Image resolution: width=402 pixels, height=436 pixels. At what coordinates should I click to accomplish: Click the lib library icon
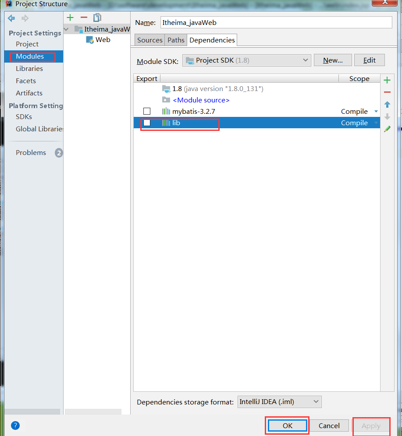click(x=166, y=123)
